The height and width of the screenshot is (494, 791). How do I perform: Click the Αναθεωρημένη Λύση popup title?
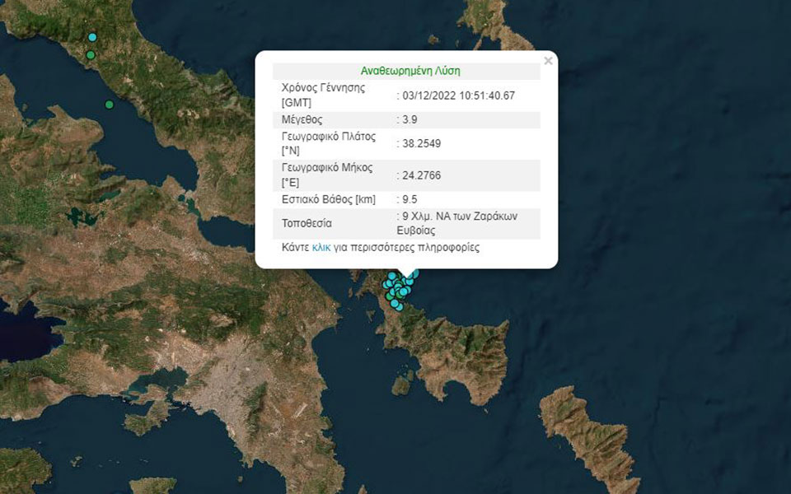(x=410, y=69)
